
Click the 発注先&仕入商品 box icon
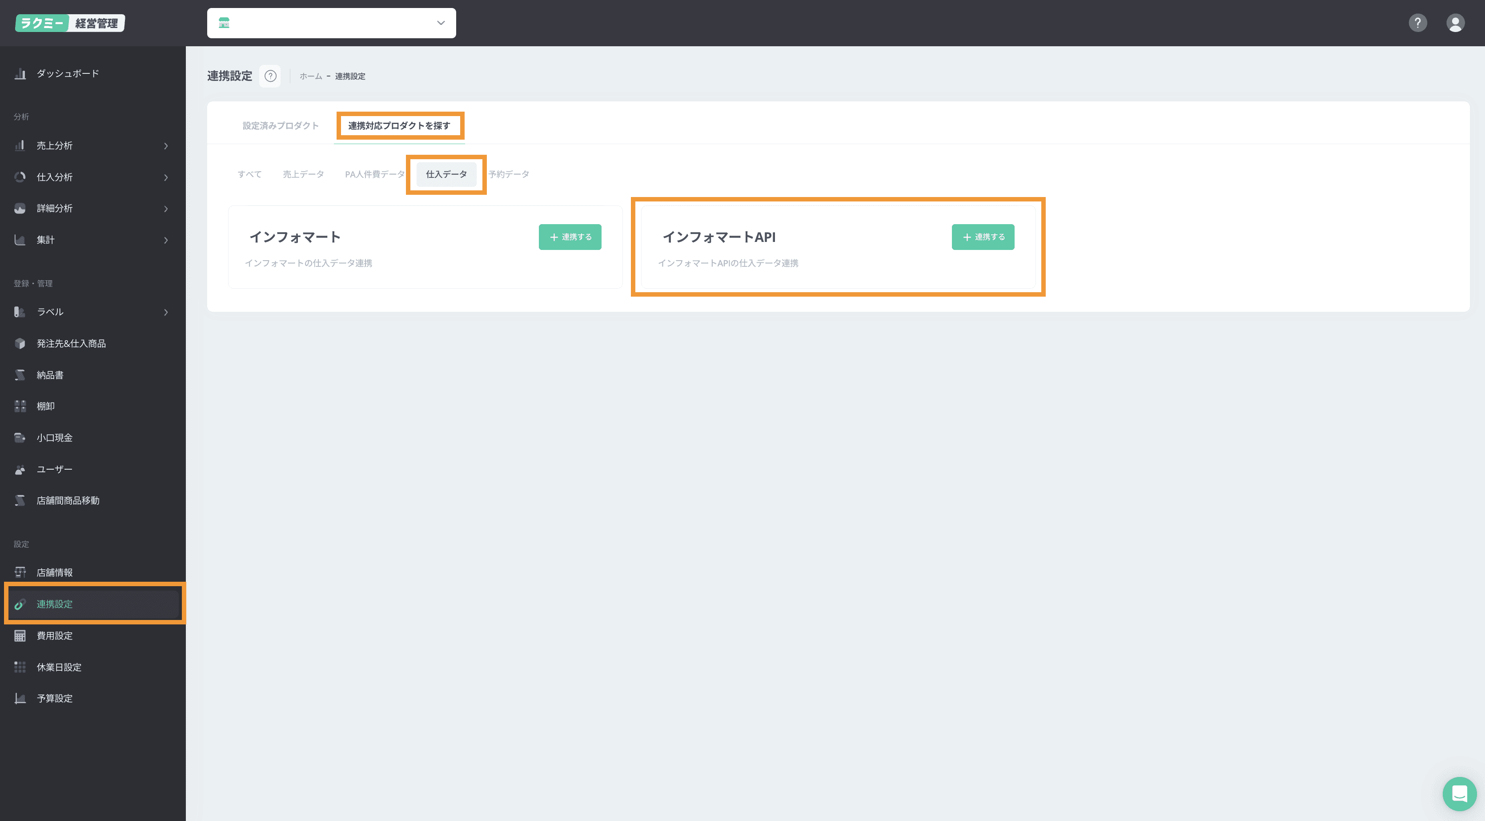(x=20, y=344)
